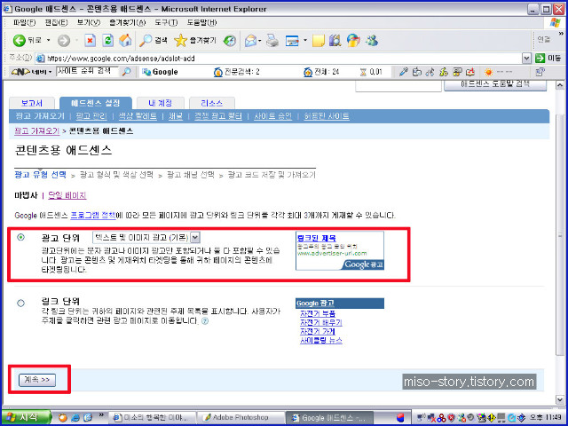Select the 링크 단위 radio button

click(21, 303)
